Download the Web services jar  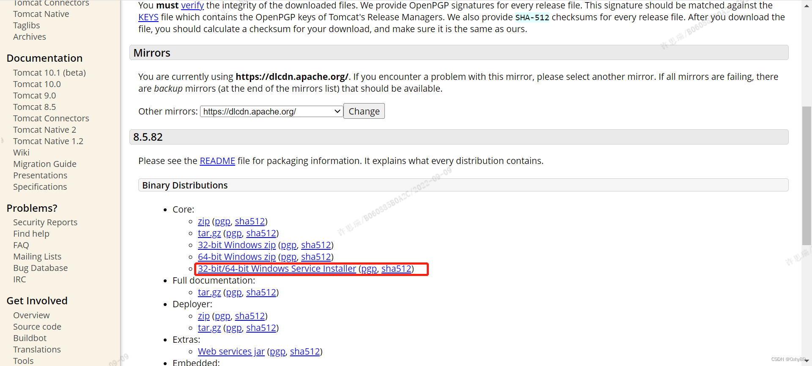tap(231, 352)
